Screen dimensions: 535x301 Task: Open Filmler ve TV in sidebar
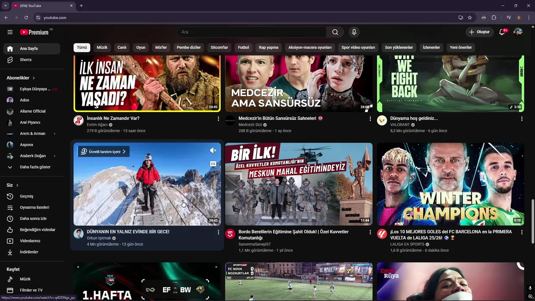pyautogui.click(x=32, y=290)
